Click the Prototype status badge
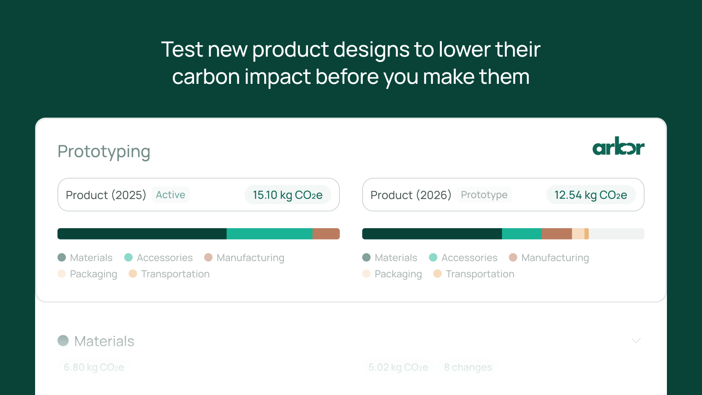The image size is (702, 395). [484, 194]
